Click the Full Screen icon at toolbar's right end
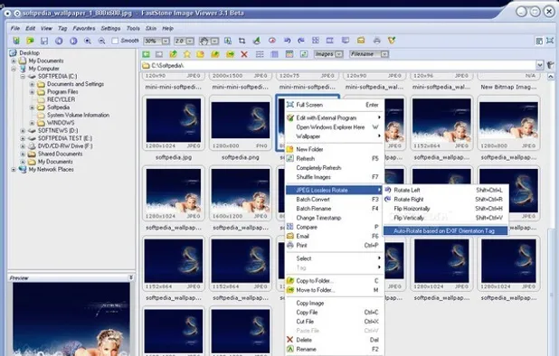The width and height of the screenshot is (559, 356). coord(551,41)
